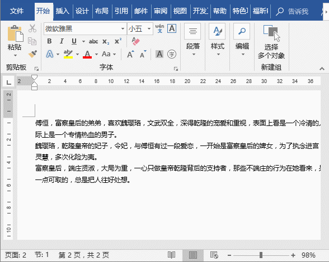This screenshot has width=329, height=262.
Task: Select the Format Painter brush
Action: click(x=32, y=54)
